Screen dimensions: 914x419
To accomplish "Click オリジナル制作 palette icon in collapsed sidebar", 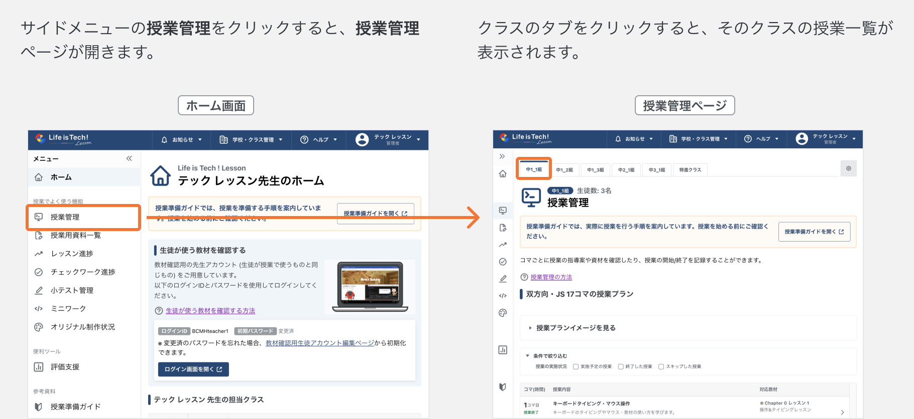I will [503, 313].
